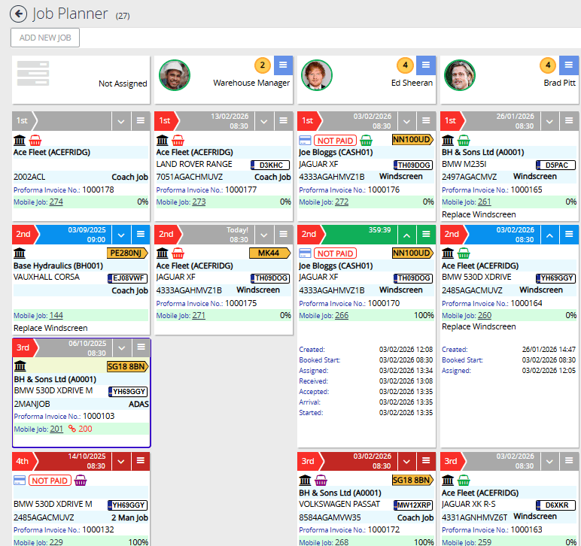Click PE280NJ postcode tag
Image resolution: width=581 pixels, height=546 pixels.
click(x=127, y=253)
